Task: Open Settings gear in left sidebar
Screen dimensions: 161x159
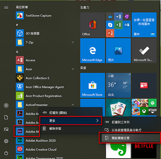Action: pos(6,141)
